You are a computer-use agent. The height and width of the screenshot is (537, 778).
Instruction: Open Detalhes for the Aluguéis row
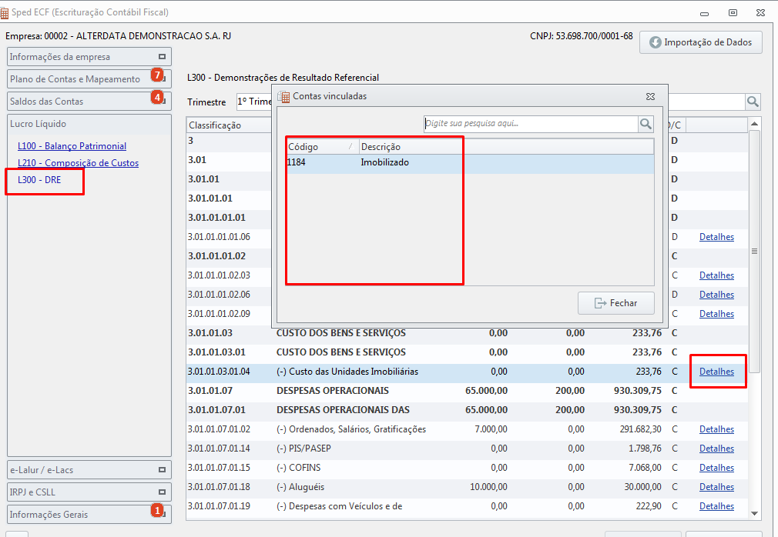[716, 487]
